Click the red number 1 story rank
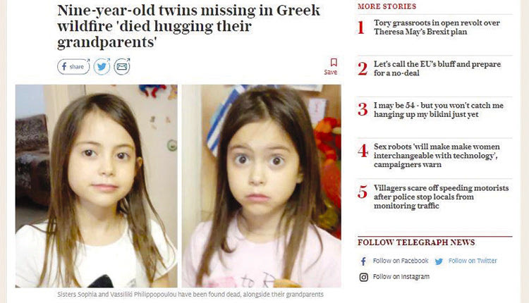Viewport: 529px width, 303px height. pyautogui.click(x=361, y=27)
